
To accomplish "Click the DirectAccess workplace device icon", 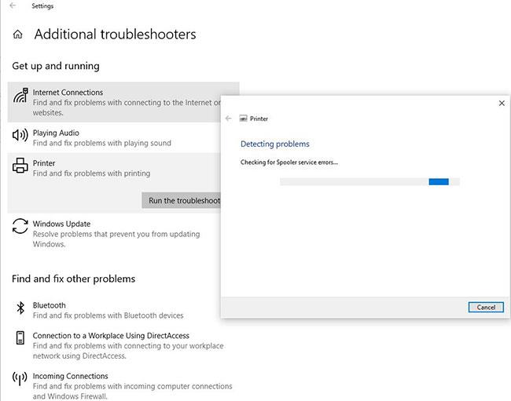I will pyautogui.click(x=20, y=337).
